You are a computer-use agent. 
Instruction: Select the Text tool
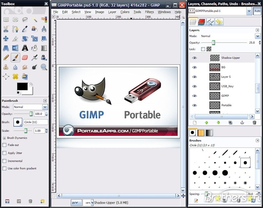25,48
